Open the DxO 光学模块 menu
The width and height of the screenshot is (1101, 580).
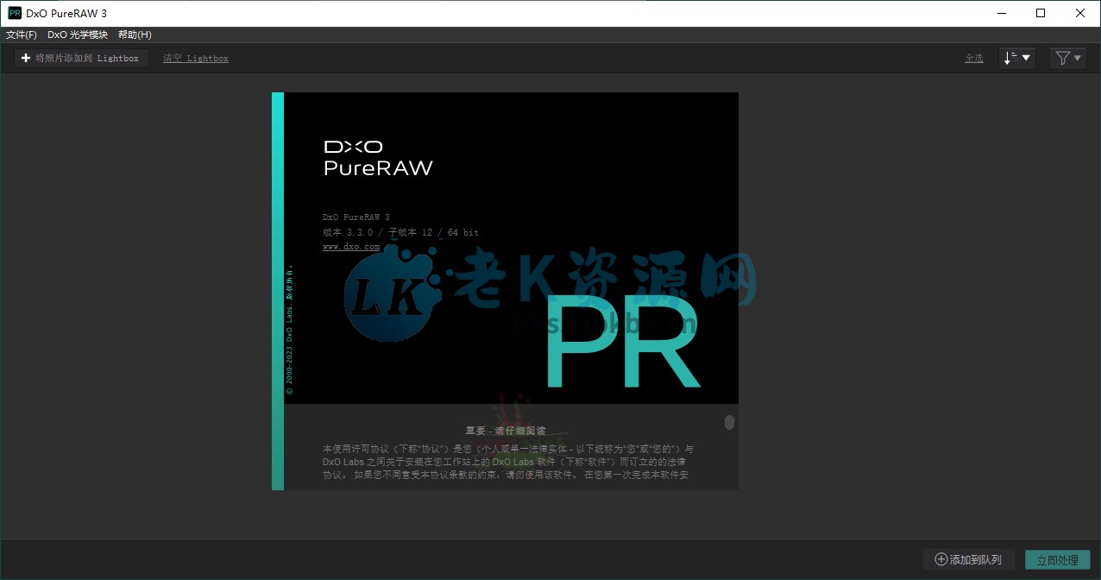click(78, 35)
